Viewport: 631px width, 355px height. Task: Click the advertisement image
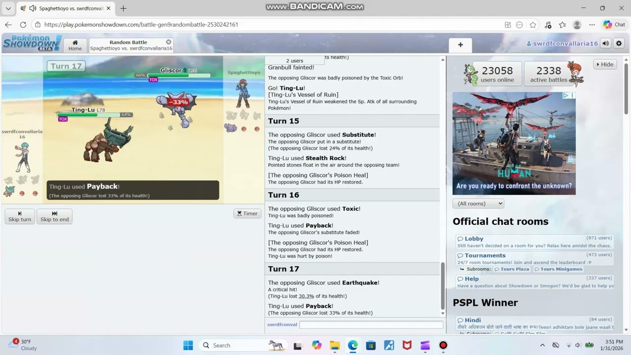[514, 143]
